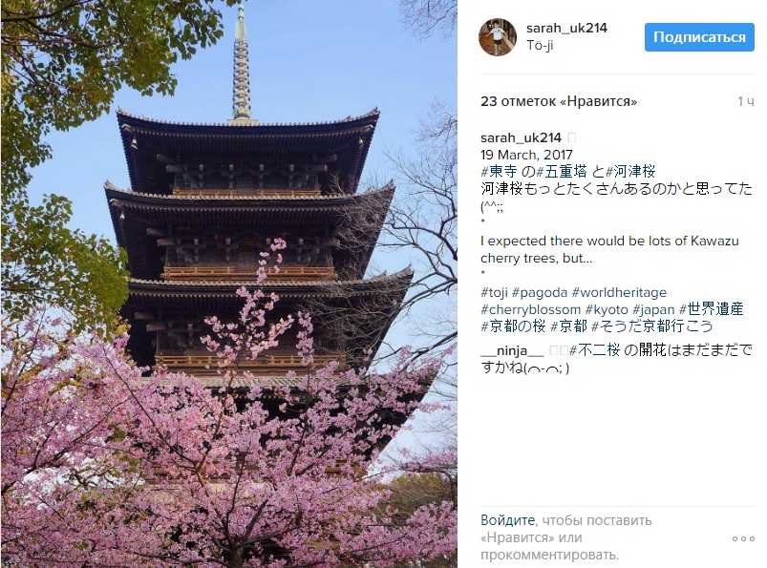The image size is (767, 568).
Task: Open the #cherryblossom hashtag
Action: [x=530, y=310]
